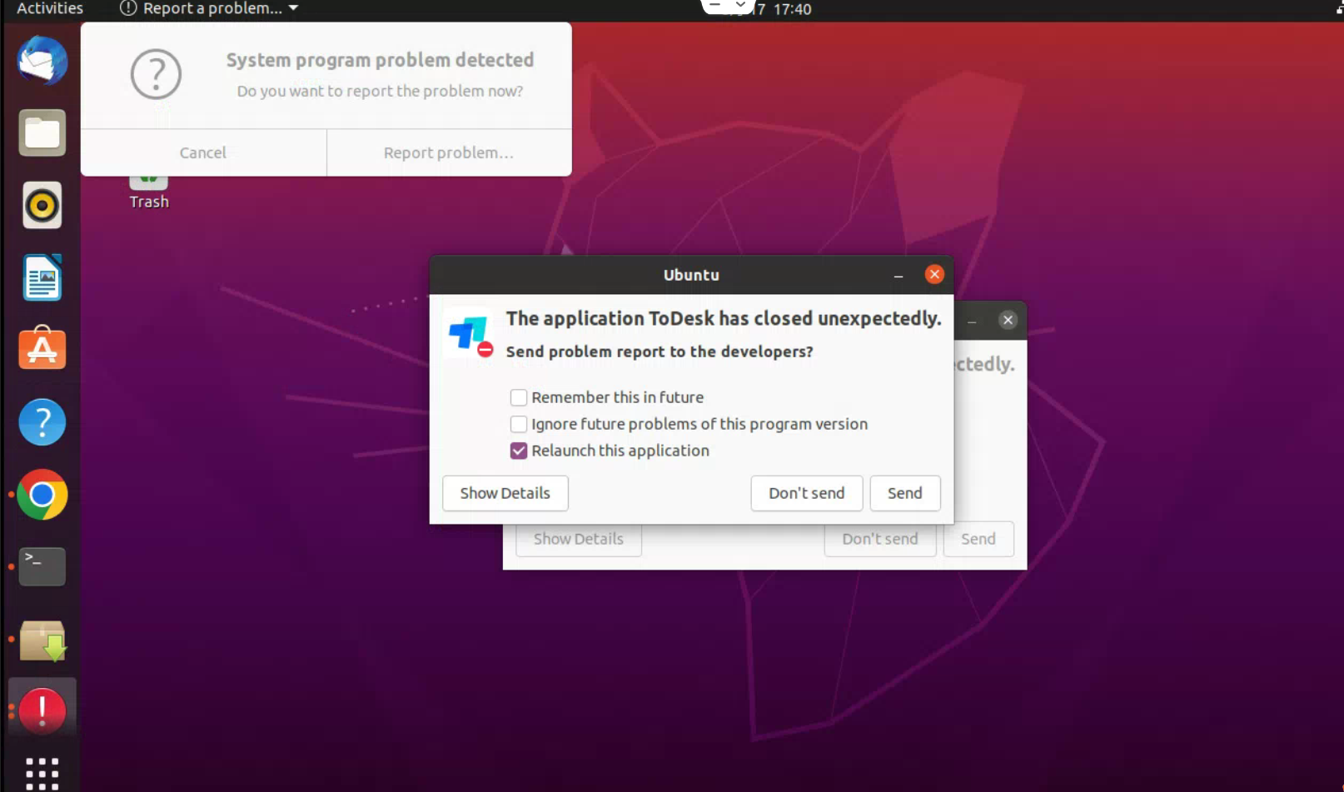Click Show Details in background dialog
The width and height of the screenshot is (1344, 792).
pos(579,540)
